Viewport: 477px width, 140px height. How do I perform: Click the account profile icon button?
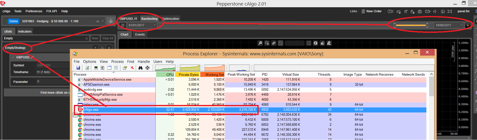[x=111, y=21]
